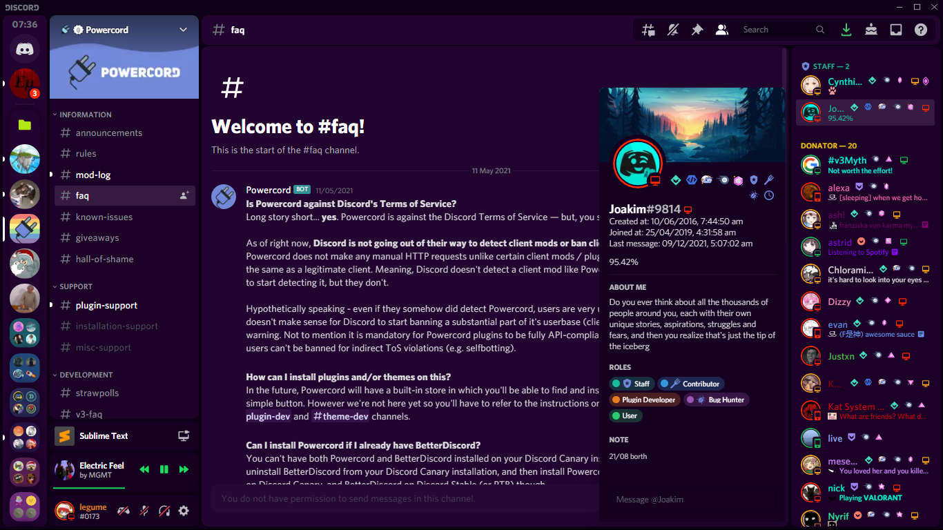943x530 pixels.
Task: Select the Staff role chip
Action: coord(631,384)
